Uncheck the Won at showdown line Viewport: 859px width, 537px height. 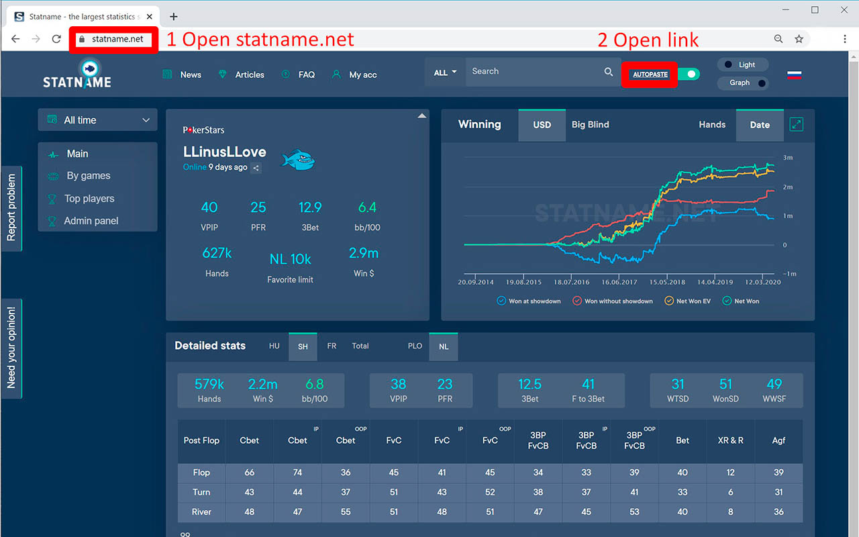pyautogui.click(x=501, y=301)
